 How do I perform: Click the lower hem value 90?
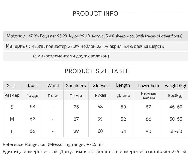(x=148, y=131)
